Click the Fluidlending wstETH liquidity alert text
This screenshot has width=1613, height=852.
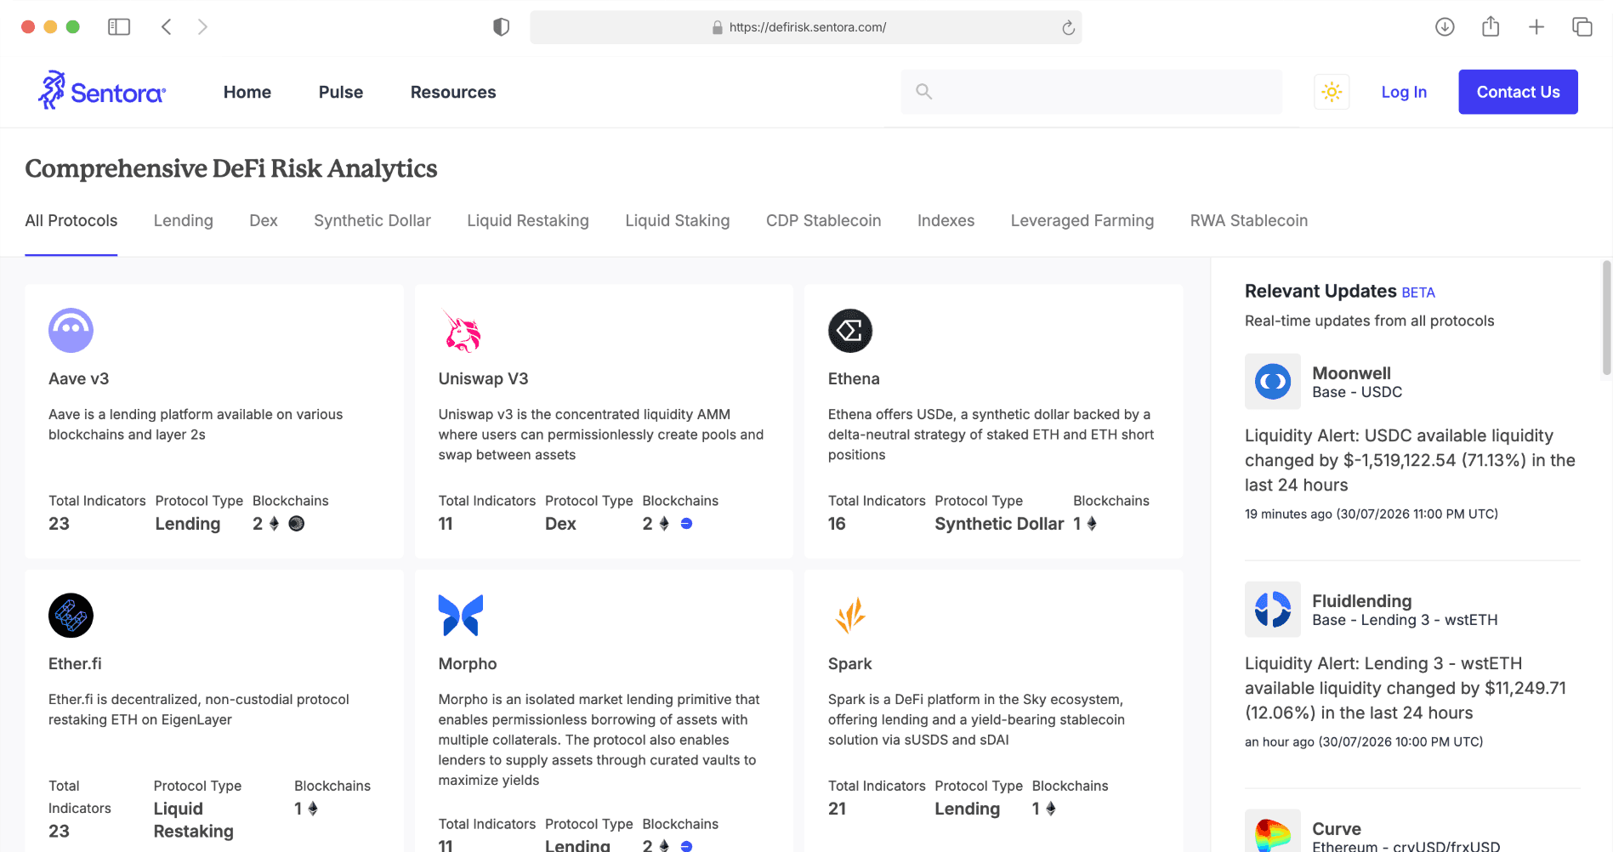point(1406,688)
